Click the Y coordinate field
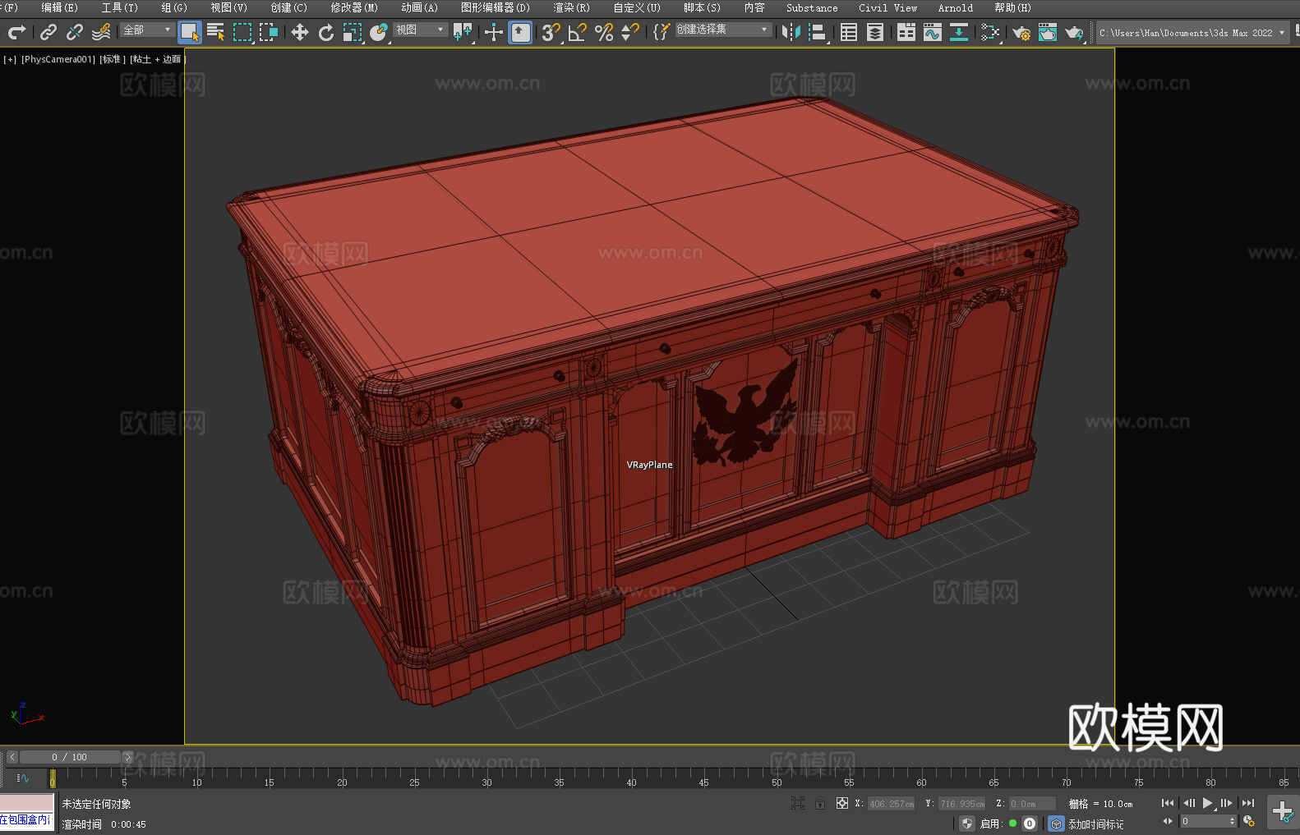Viewport: 1300px width, 835px height. coord(962,805)
